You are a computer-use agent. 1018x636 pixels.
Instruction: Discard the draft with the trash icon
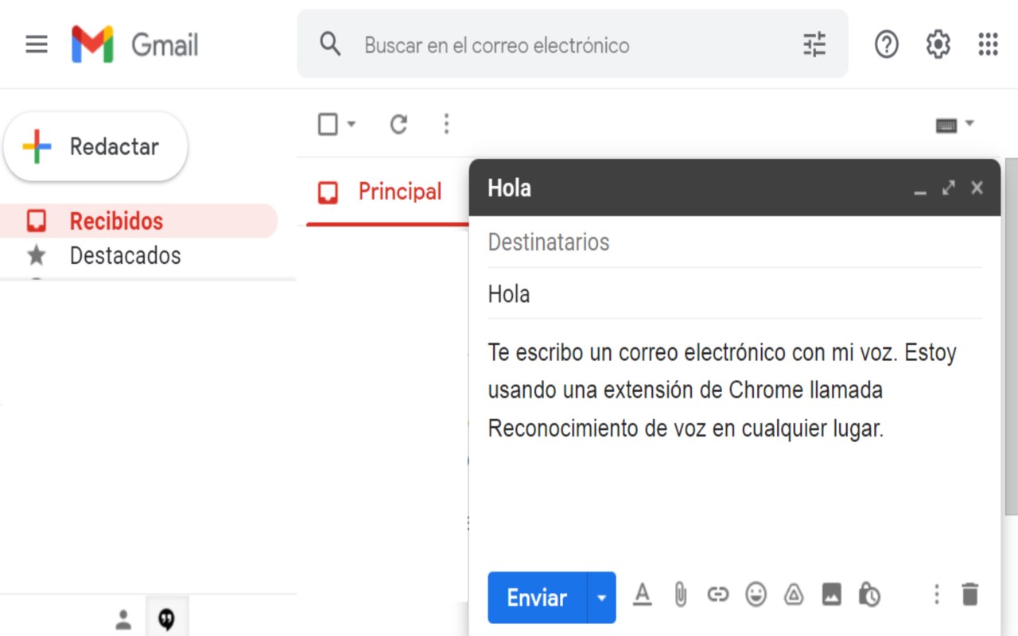point(969,595)
